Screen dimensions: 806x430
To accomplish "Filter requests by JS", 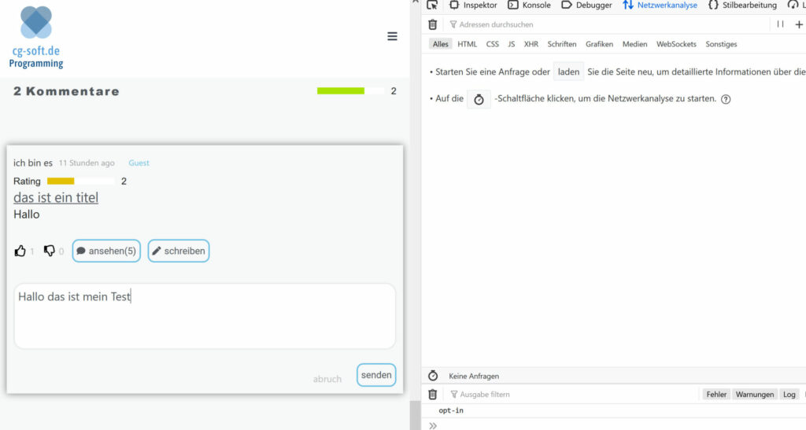I will coord(512,44).
